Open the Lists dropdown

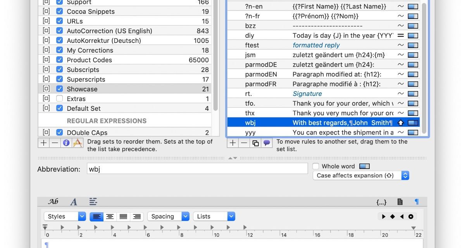click(x=214, y=217)
